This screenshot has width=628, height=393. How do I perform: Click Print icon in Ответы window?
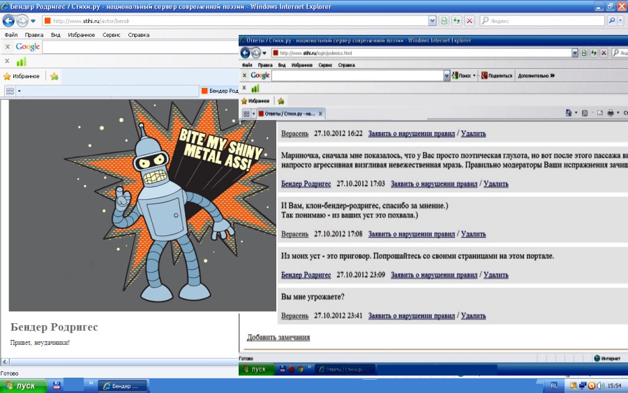pyautogui.click(x=611, y=113)
